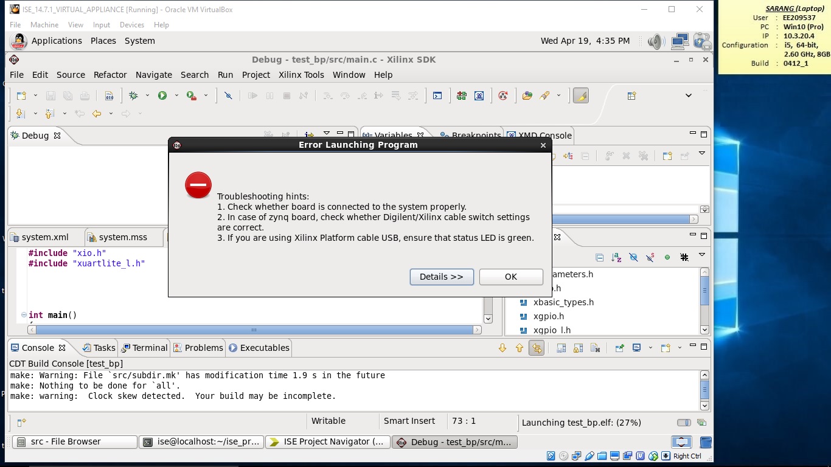The height and width of the screenshot is (467, 831).
Task: Toggle Pin Console in the Console view
Action: (x=619, y=348)
